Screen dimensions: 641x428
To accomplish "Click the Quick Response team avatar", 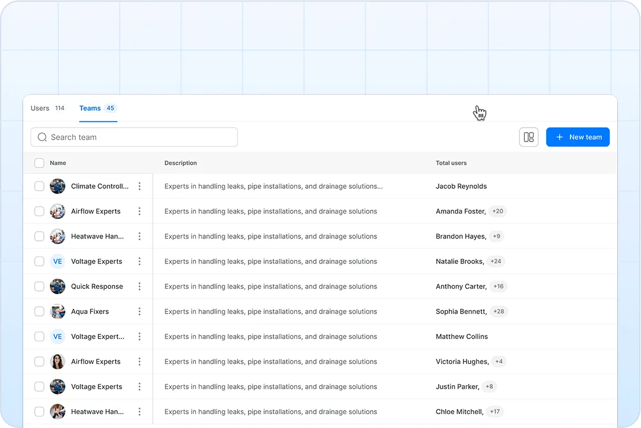I will (x=58, y=286).
